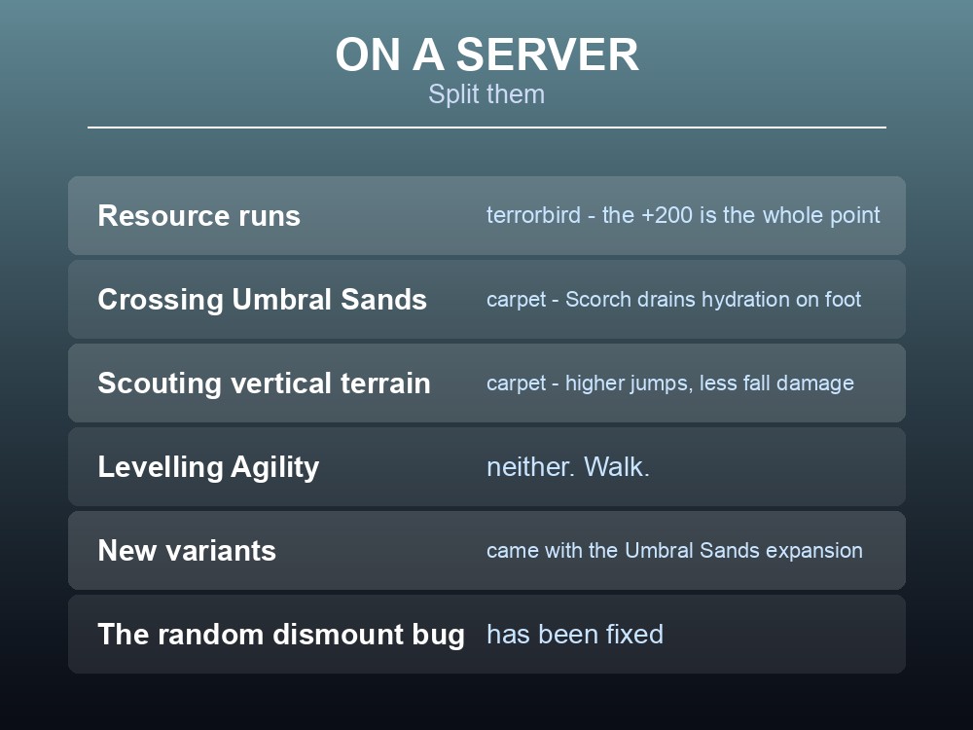The width and height of the screenshot is (973, 730).
Task: Click the ON A SERVER title
Action: 486,55
